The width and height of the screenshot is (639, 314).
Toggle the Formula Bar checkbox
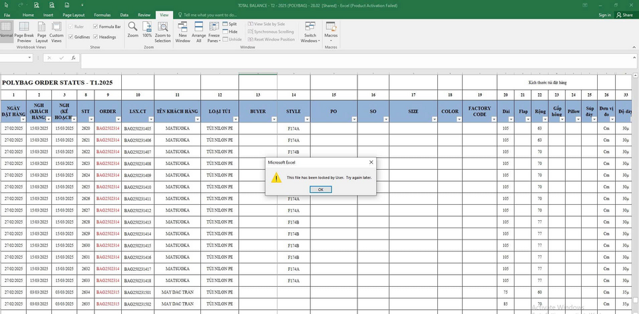click(95, 27)
